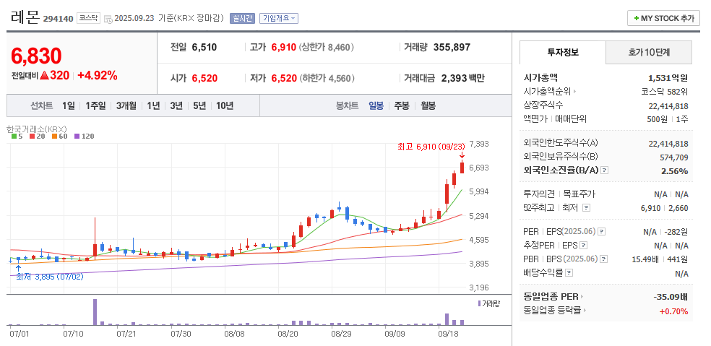Select the 1주일 line chart period
This screenshot has height=346, width=711.
[95, 105]
